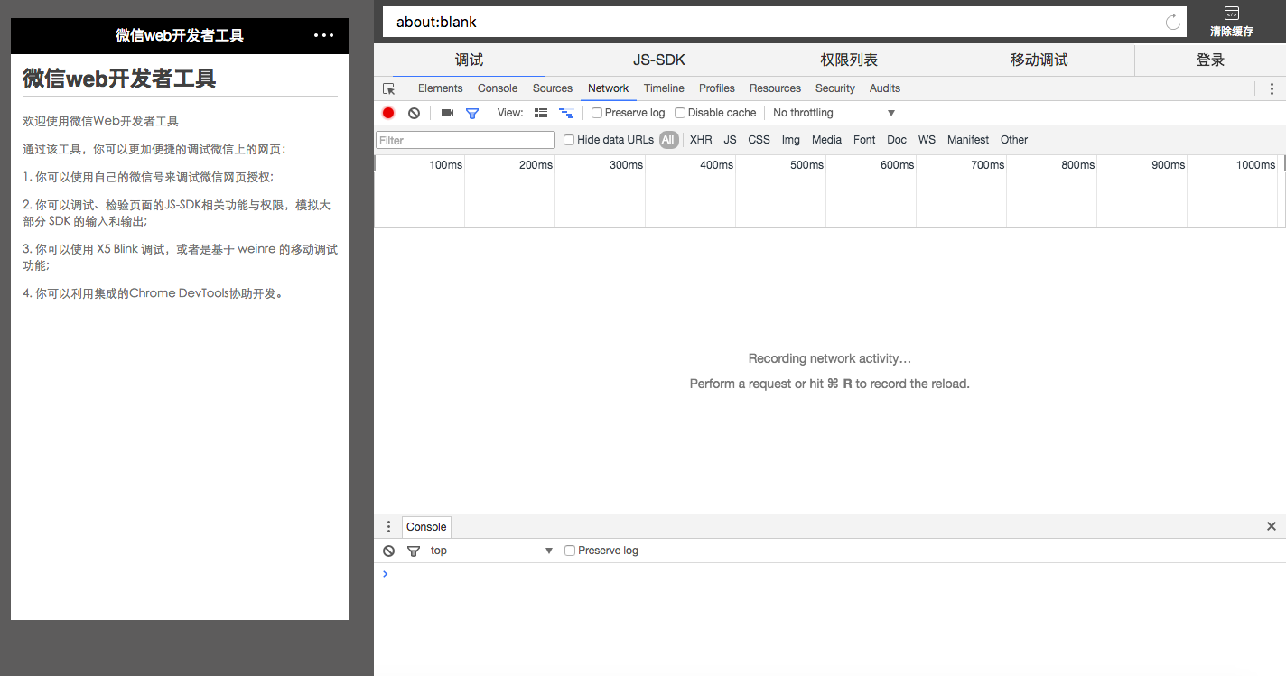This screenshot has width=1286, height=676.
Task: Clear console with the ban icon
Action: click(388, 551)
